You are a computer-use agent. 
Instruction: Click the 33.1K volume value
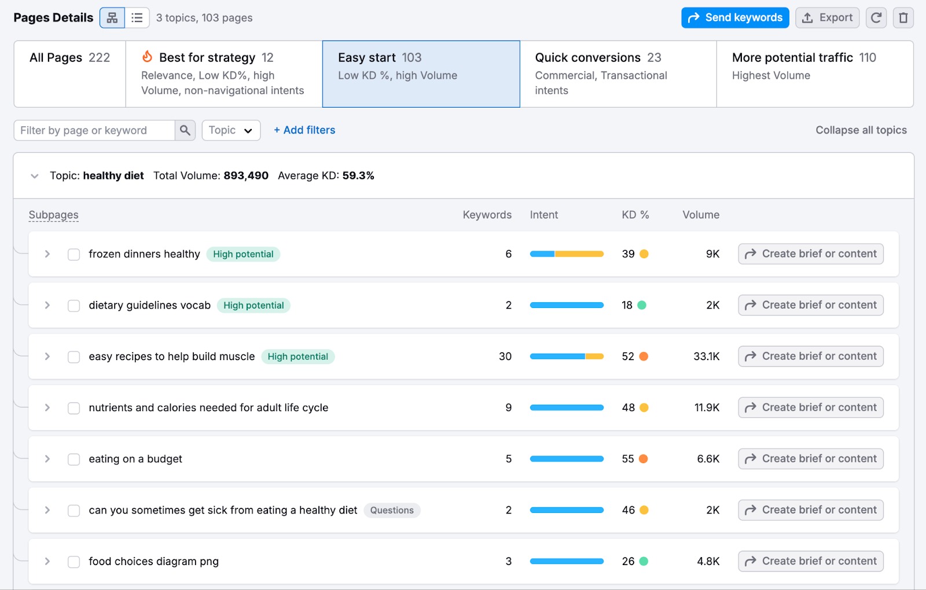(707, 356)
